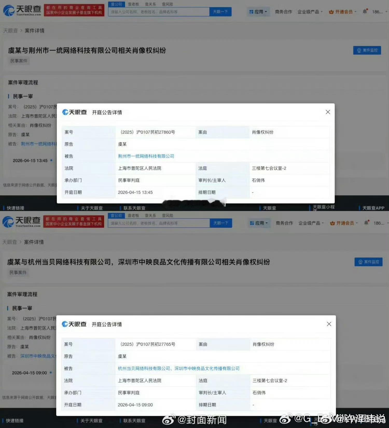
Task: Select 查老板 tab on the 杭州当贝 case page
Action: (x=133, y=215)
